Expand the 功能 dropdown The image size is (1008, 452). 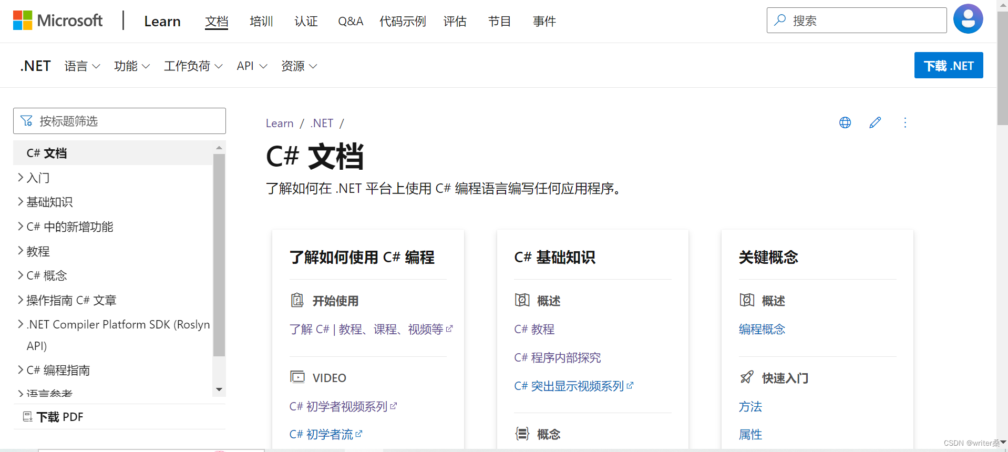point(132,66)
